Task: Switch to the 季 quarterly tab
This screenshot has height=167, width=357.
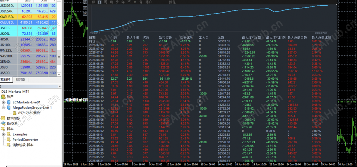Action: click(x=117, y=2)
